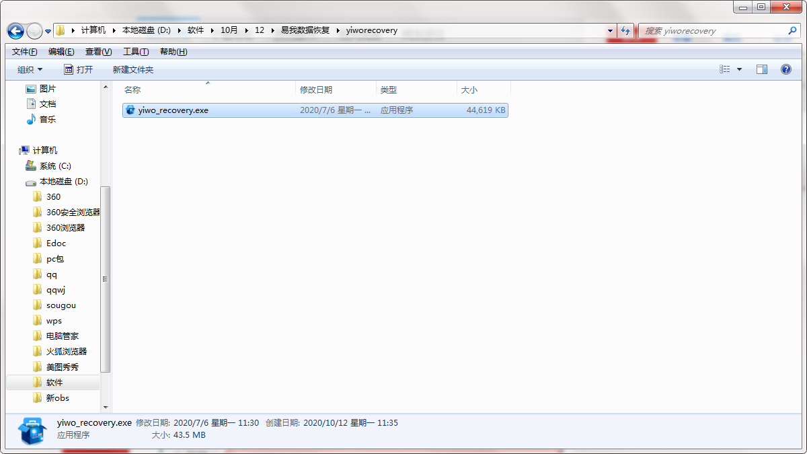Open the qq folder in the tree
Screen dimensions: 807x454
44,274
